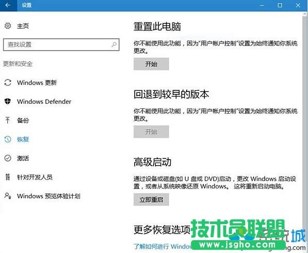Click 开始 button under 重置此电脑
This screenshot has height=253, width=308.
(x=151, y=64)
